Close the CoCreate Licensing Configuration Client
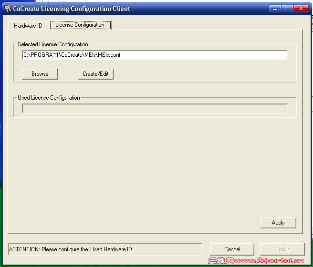Screen dimensions: 313x267 coord(301,9)
